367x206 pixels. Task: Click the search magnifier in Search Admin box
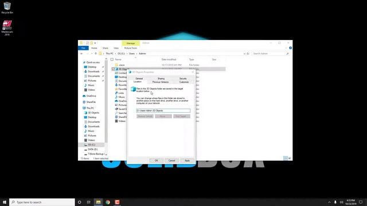(x=287, y=53)
